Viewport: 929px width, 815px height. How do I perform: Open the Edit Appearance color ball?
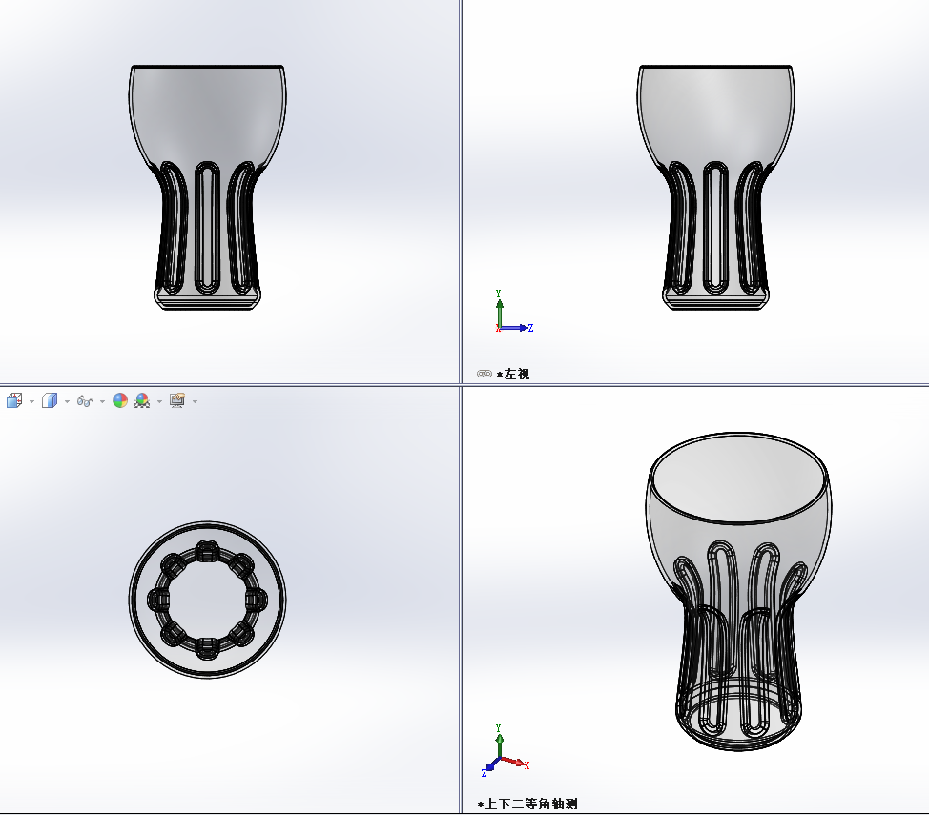pyautogui.click(x=120, y=401)
